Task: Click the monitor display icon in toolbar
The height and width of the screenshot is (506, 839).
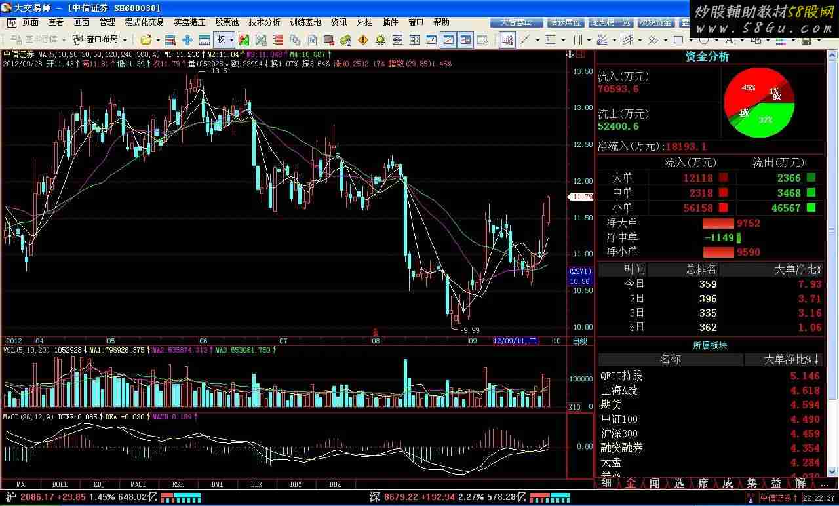Action: point(328,39)
